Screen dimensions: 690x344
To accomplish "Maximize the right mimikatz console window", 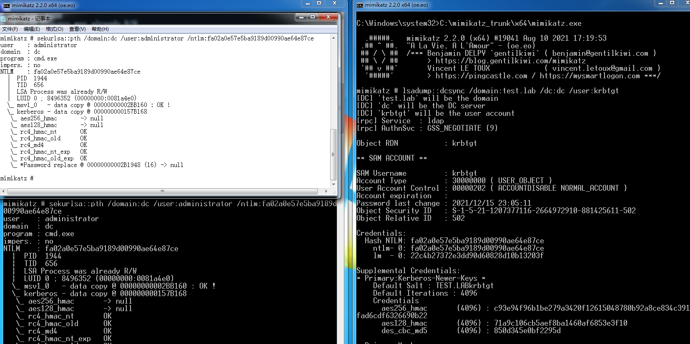I will point(672,3).
